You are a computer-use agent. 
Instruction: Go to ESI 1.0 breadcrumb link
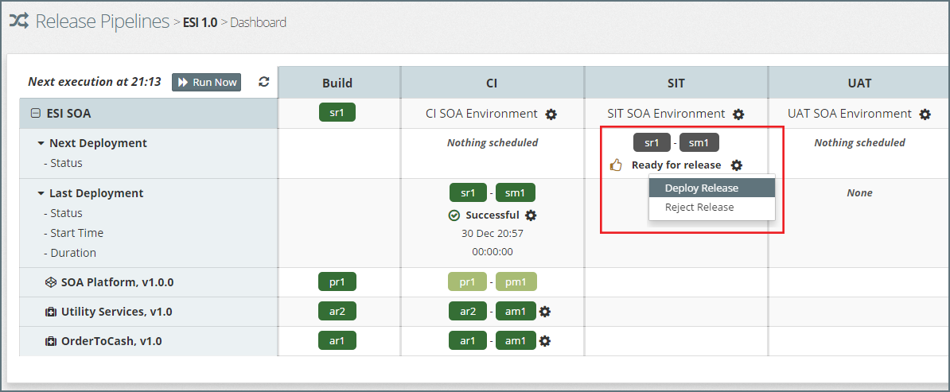click(200, 22)
